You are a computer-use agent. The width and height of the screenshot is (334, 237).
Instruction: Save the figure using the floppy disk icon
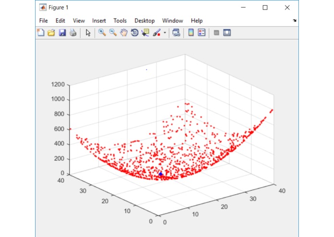pyautogui.click(x=62, y=33)
